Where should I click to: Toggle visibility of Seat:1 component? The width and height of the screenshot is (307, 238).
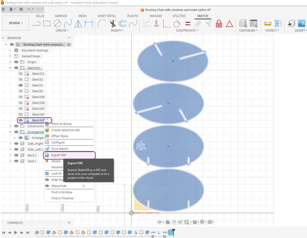click(x=16, y=161)
